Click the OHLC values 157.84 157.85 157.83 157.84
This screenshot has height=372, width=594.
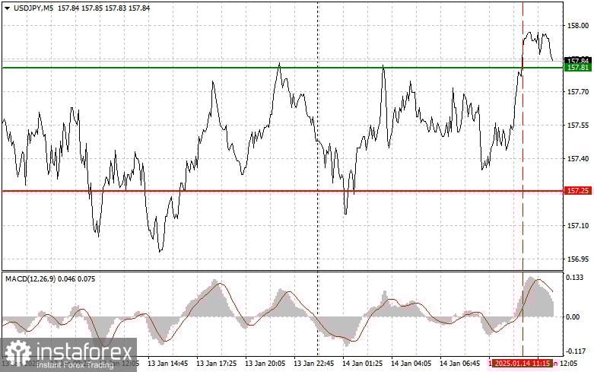pyautogui.click(x=103, y=8)
